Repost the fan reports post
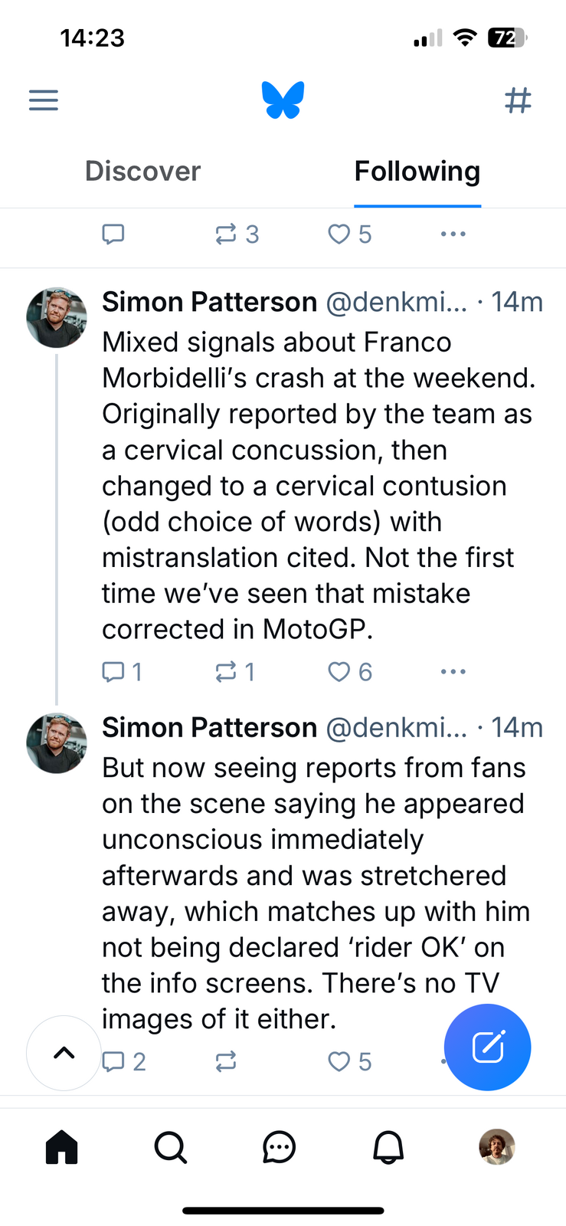Image resolution: width=566 pixels, height=1226 pixels. [x=226, y=1061]
